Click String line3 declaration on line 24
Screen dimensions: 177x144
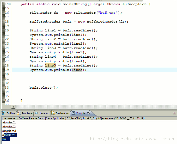(64, 48)
